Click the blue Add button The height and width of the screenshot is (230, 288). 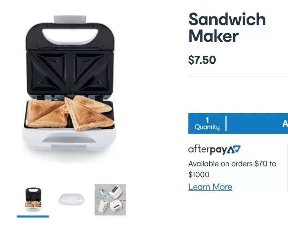257,124
